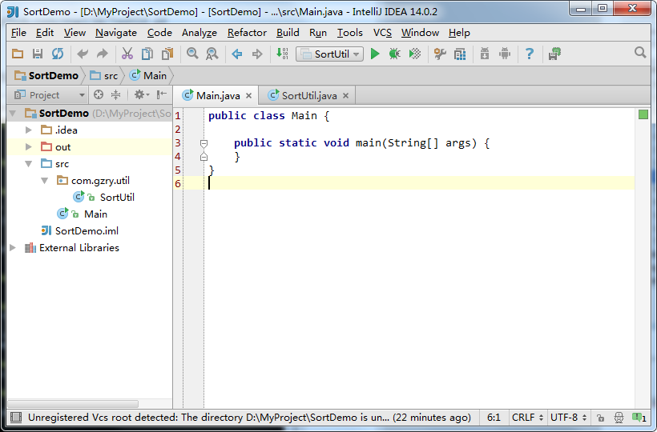
Task: Click the Search Everywhere magnifier
Action: click(640, 53)
